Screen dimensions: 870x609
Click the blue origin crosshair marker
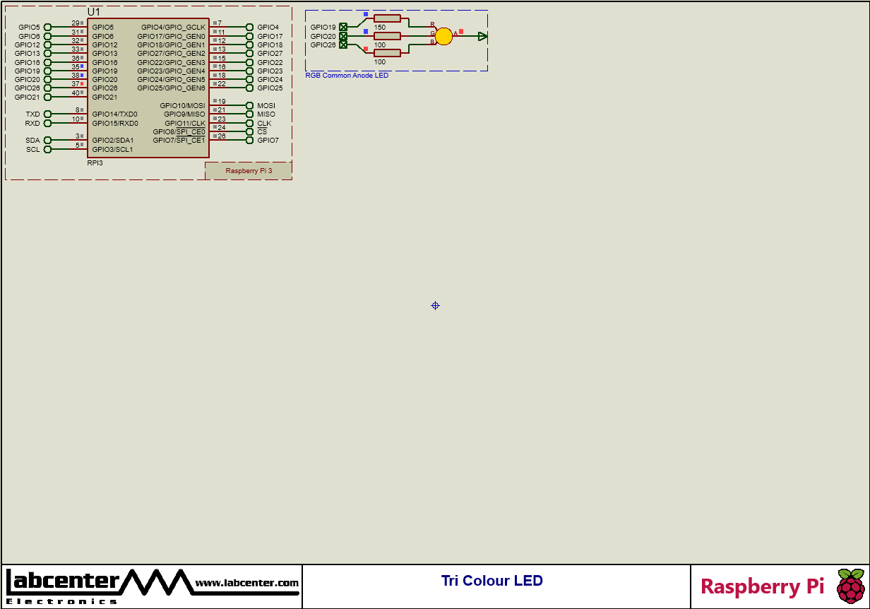435,306
